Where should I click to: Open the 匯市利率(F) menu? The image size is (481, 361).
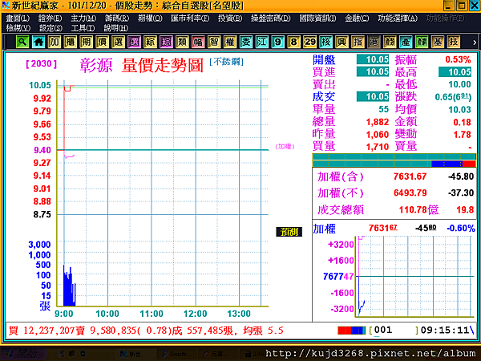point(190,18)
